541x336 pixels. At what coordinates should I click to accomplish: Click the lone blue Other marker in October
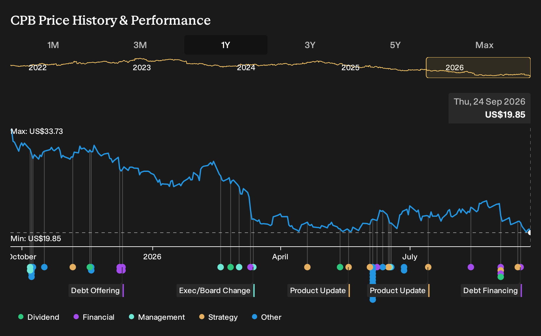pos(44,267)
